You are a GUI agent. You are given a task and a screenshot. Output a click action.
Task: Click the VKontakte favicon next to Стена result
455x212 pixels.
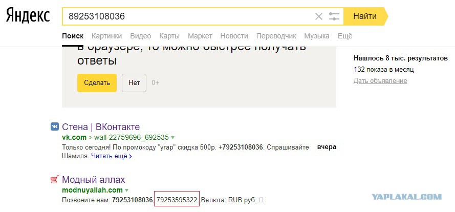[x=54, y=126]
